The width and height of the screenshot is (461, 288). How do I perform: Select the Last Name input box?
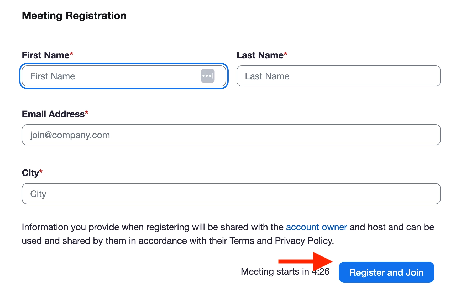pos(338,76)
